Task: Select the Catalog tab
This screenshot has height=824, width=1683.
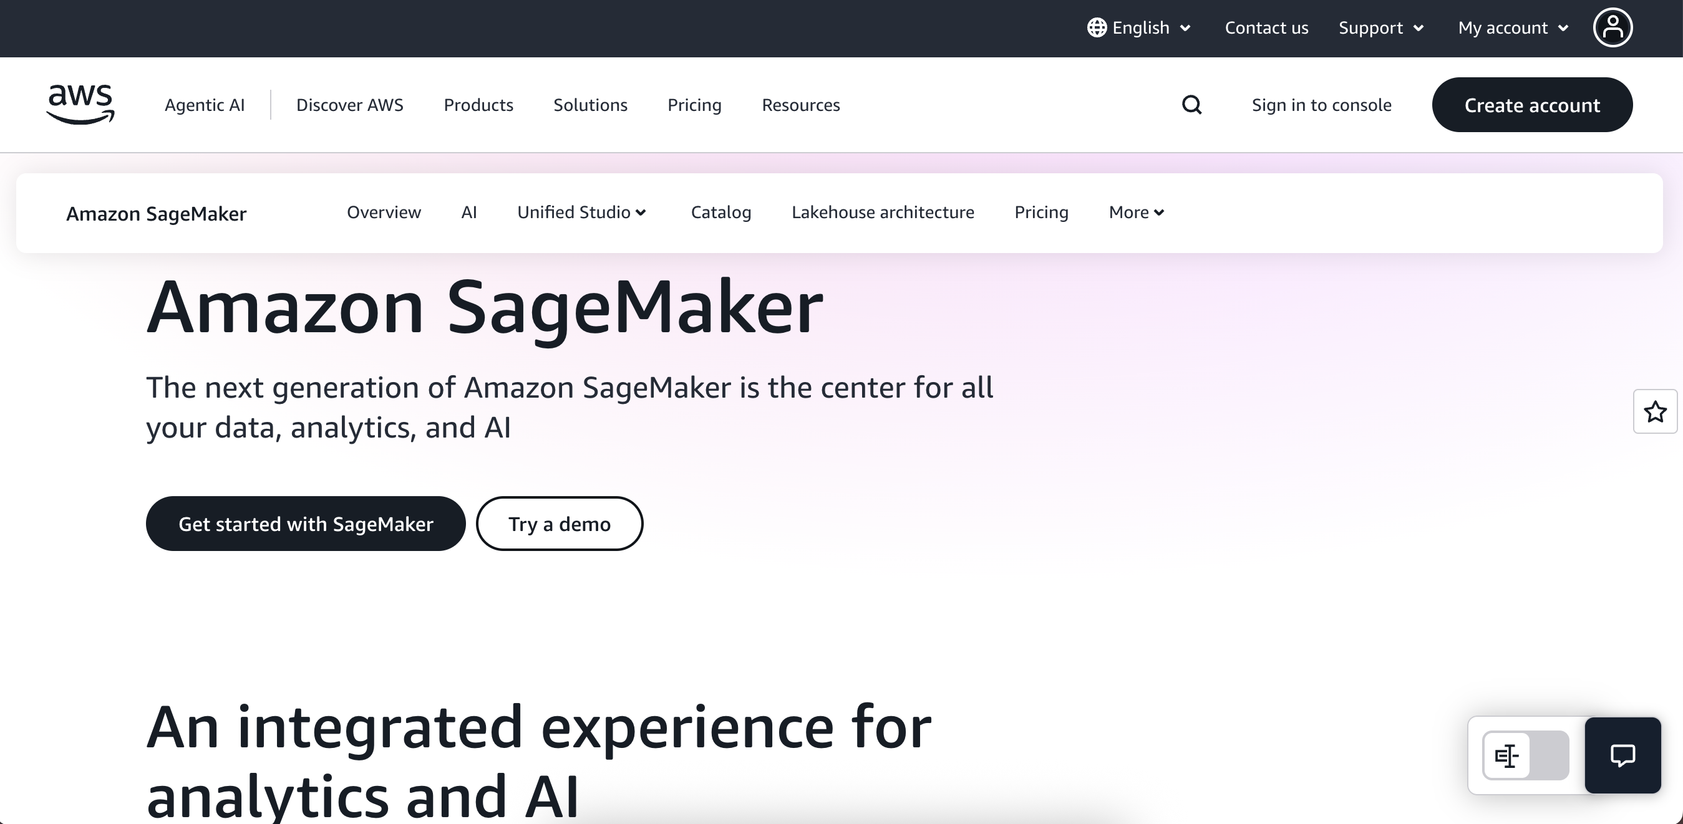Action: click(x=720, y=211)
